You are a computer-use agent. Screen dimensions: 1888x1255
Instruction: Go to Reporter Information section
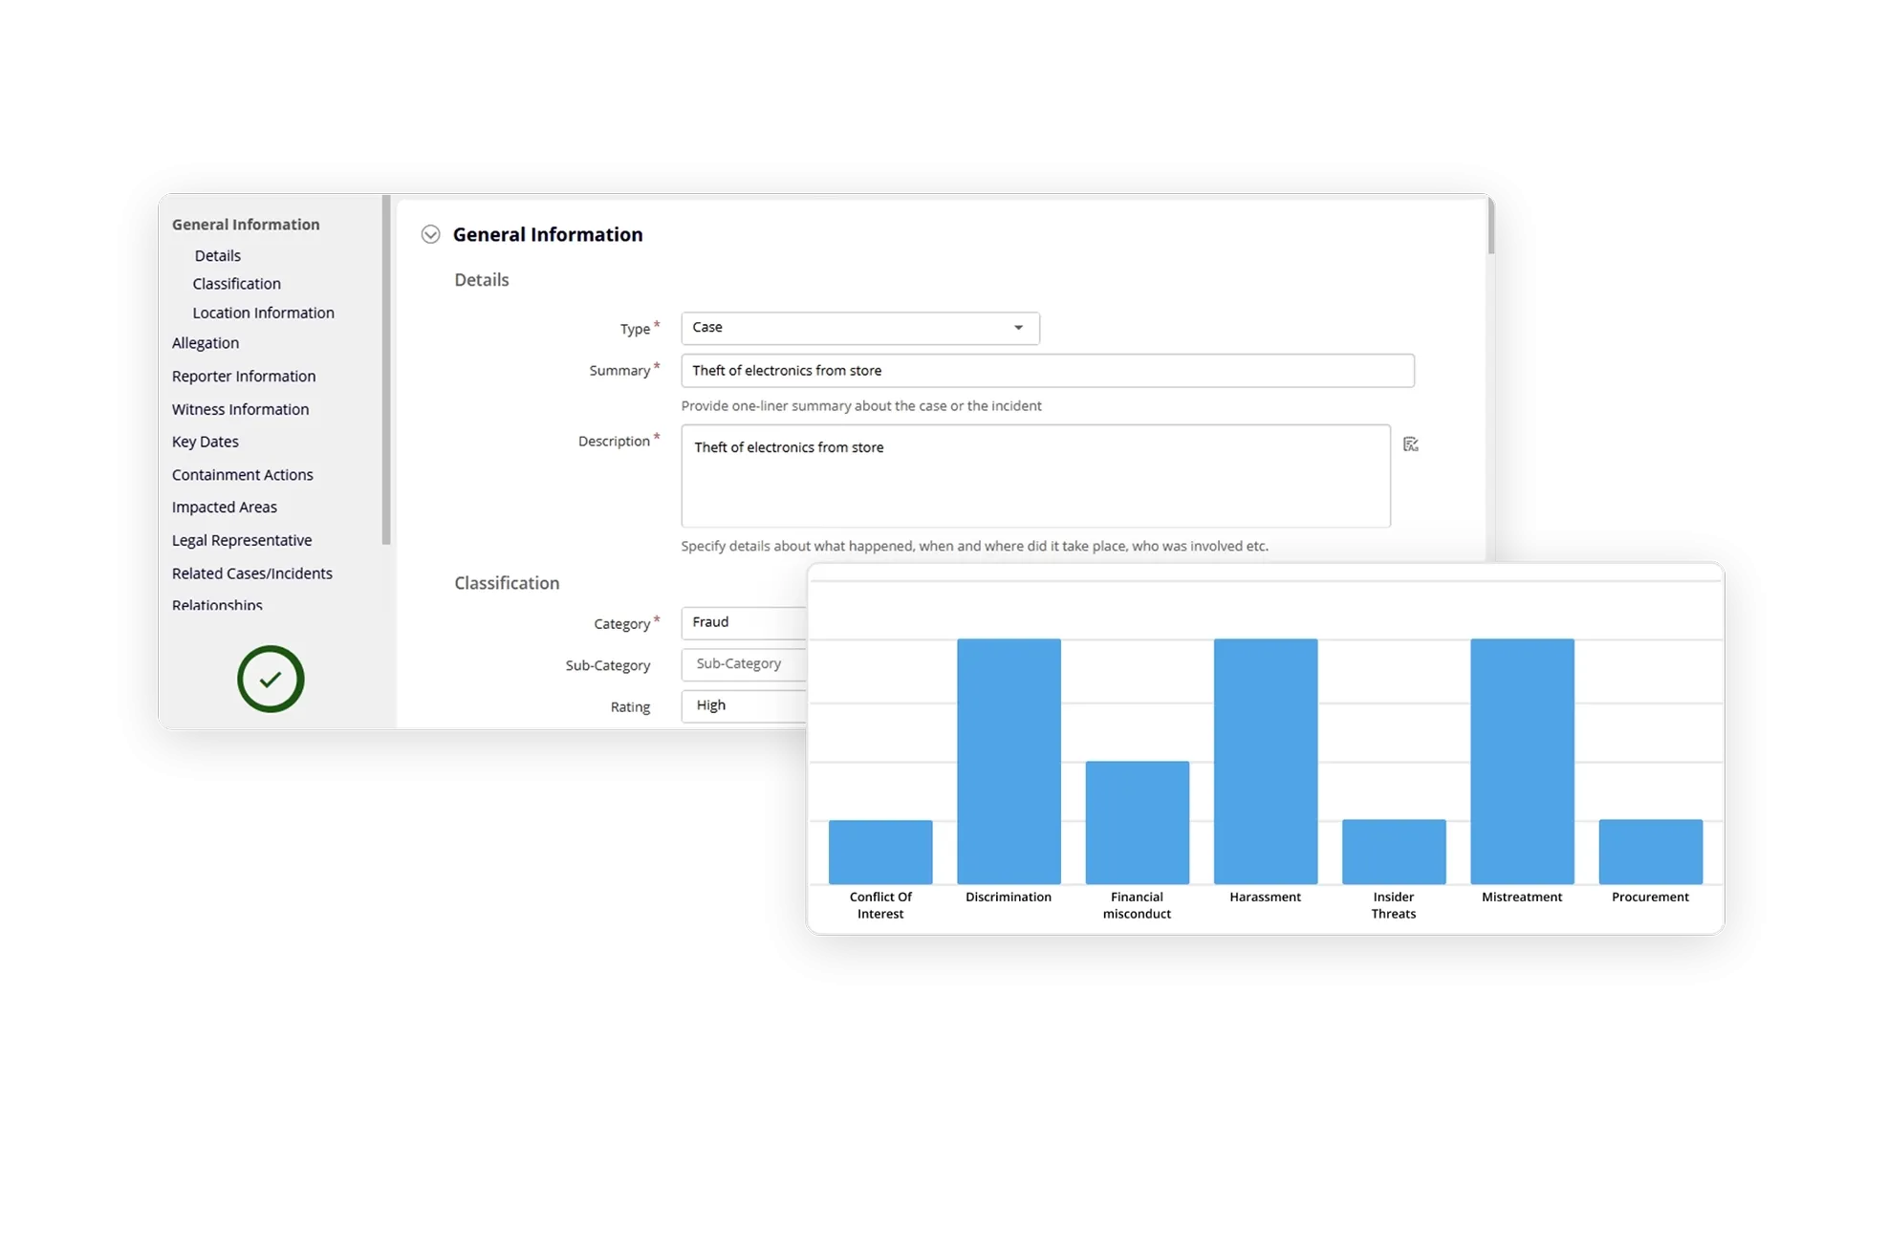tap(244, 377)
